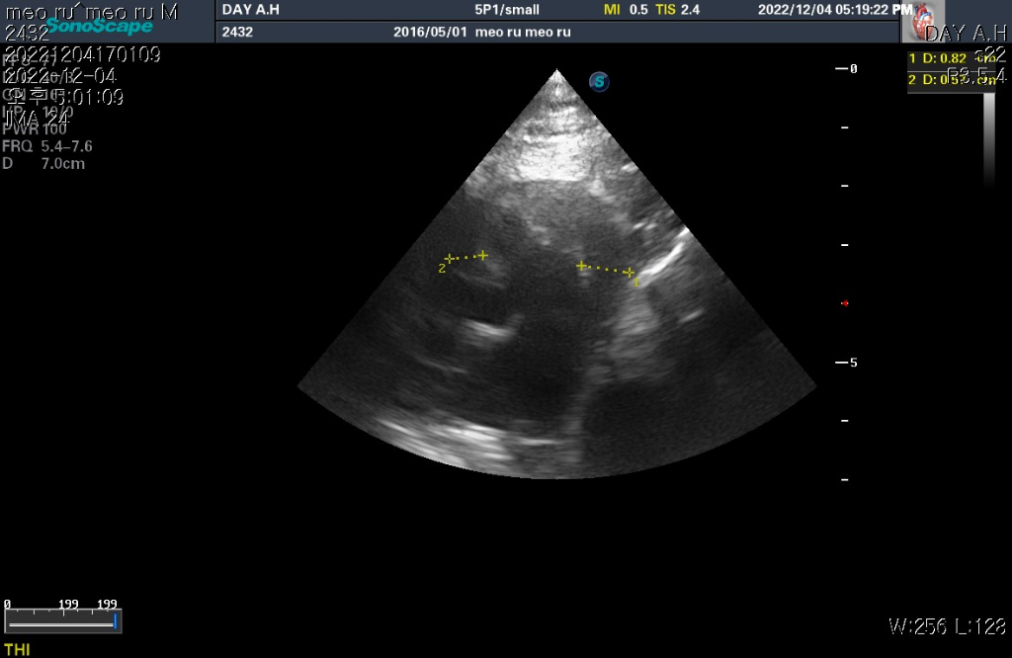Click the TIS 2.4 thermal index readout
Image resolution: width=1012 pixels, height=658 pixels.
coord(680,10)
